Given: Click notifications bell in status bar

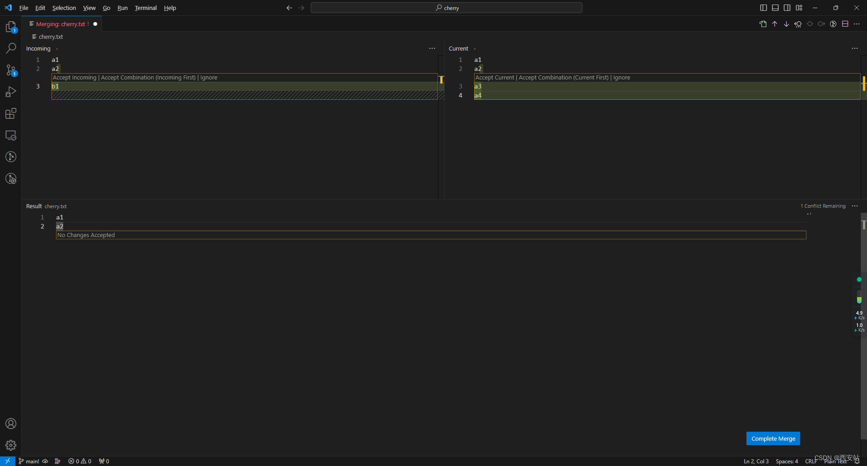Looking at the screenshot, I should tap(857, 461).
